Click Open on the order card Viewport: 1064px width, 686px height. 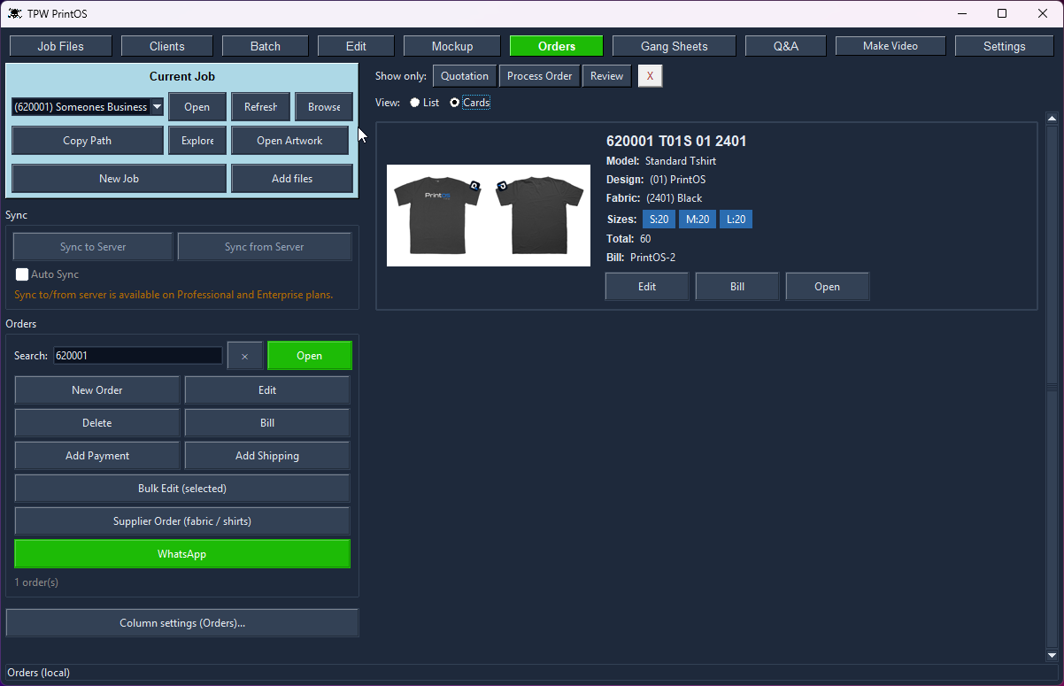(x=828, y=287)
